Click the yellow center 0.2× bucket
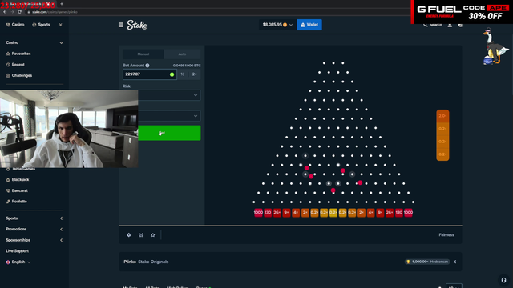The image size is (513, 288). [x=333, y=213]
